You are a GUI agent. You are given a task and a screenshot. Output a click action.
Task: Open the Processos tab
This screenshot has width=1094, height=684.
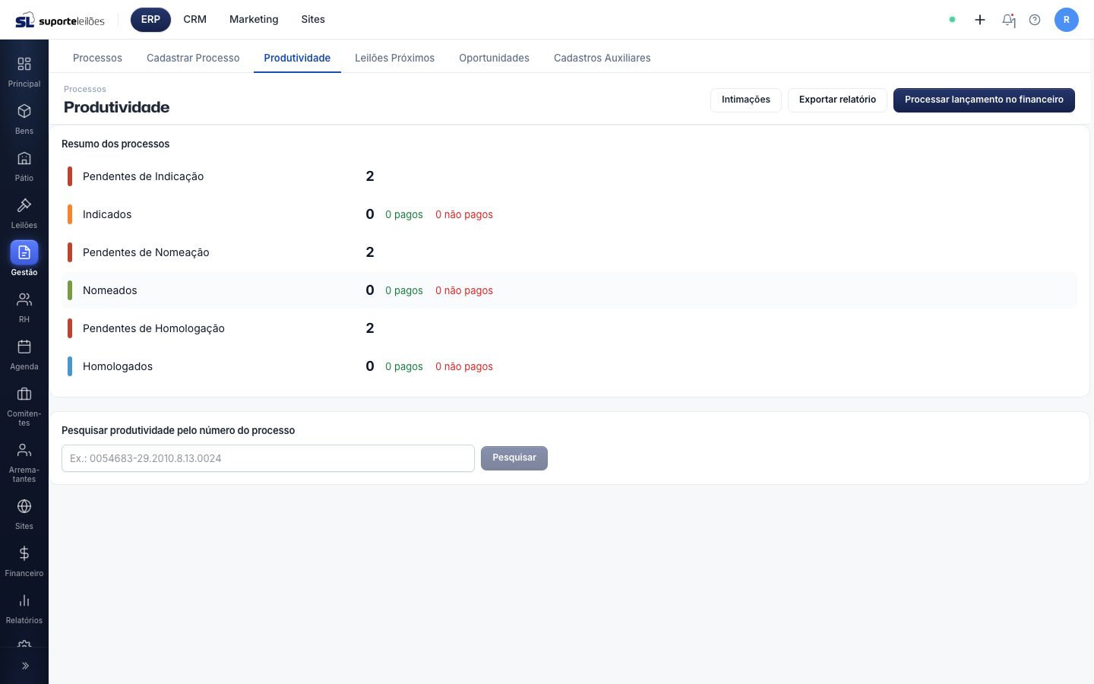(x=97, y=58)
